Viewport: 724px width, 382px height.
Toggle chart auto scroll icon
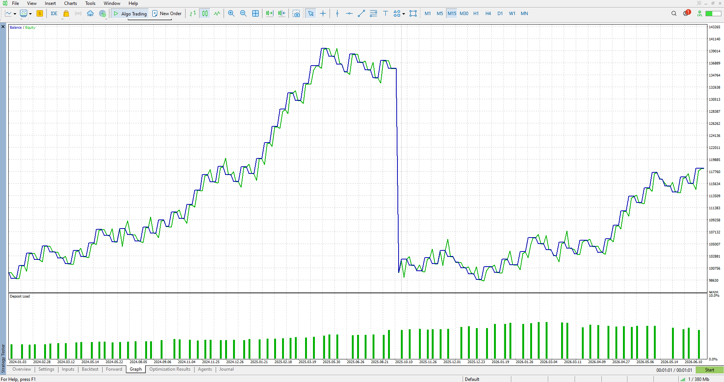pyautogui.click(x=269, y=14)
